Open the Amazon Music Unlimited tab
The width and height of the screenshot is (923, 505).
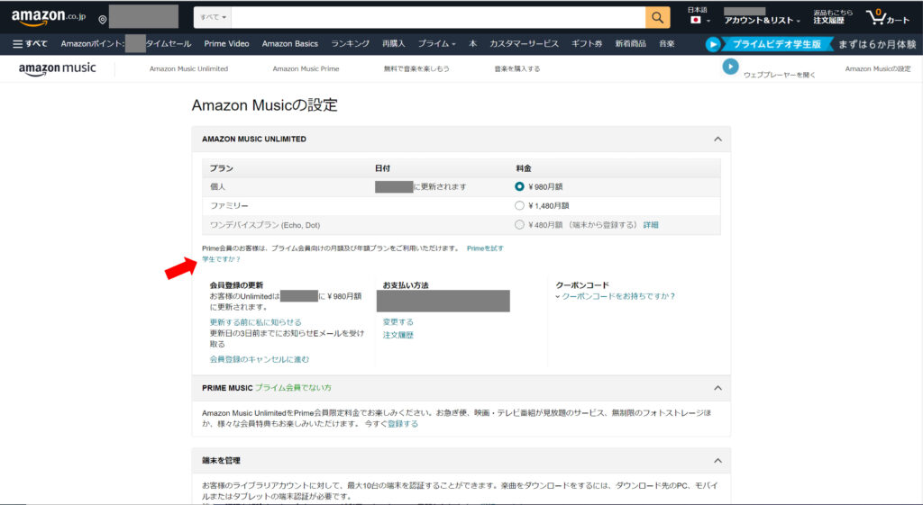coord(188,68)
